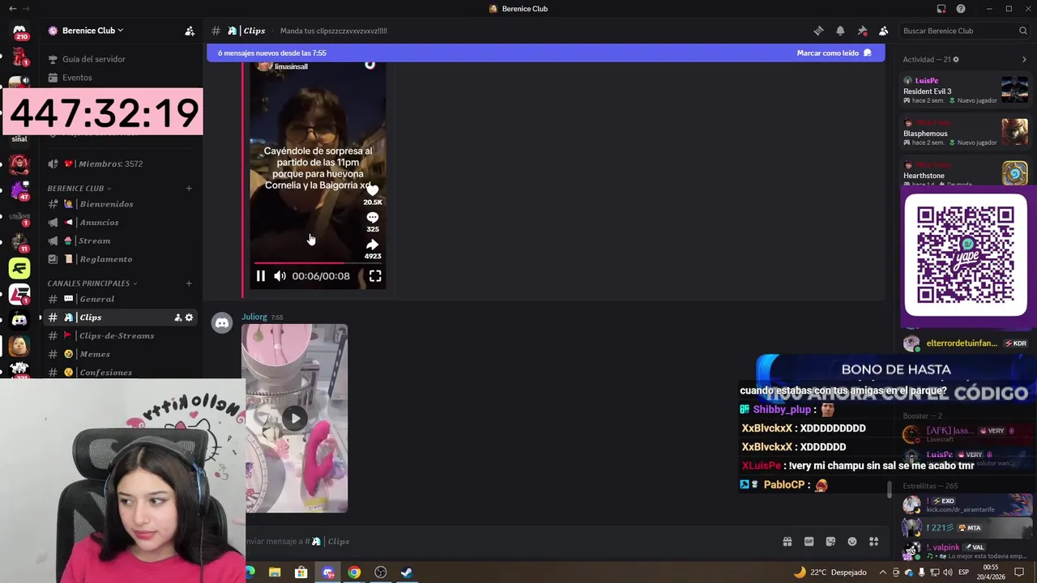Open Juliorg's username
Viewport: 1037px width, 583px height.
[254, 317]
